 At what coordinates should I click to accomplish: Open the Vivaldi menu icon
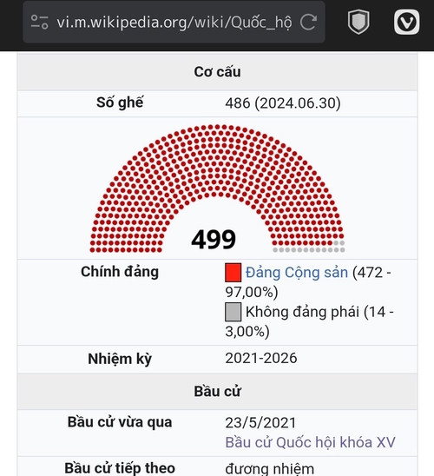coord(407,22)
